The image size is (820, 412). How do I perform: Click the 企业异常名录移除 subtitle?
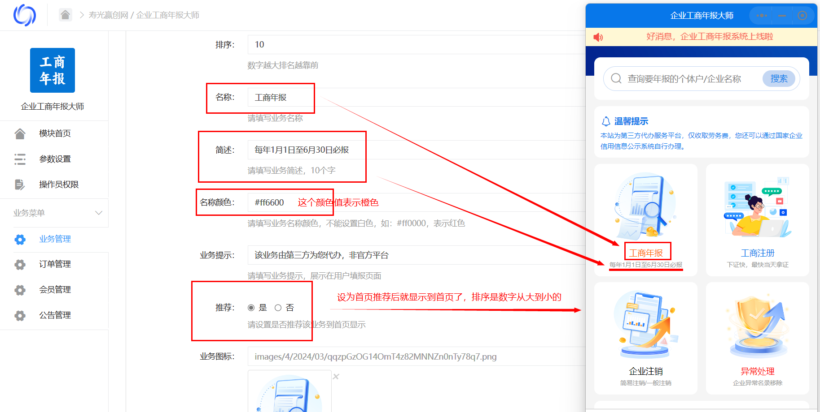tap(758, 383)
